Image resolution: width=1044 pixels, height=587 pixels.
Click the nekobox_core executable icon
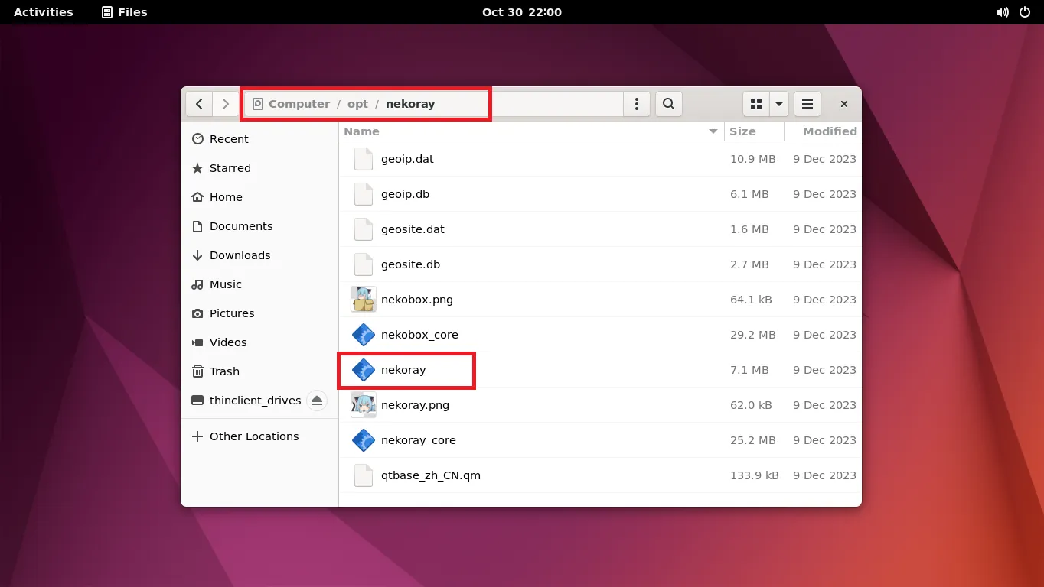(x=364, y=335)
